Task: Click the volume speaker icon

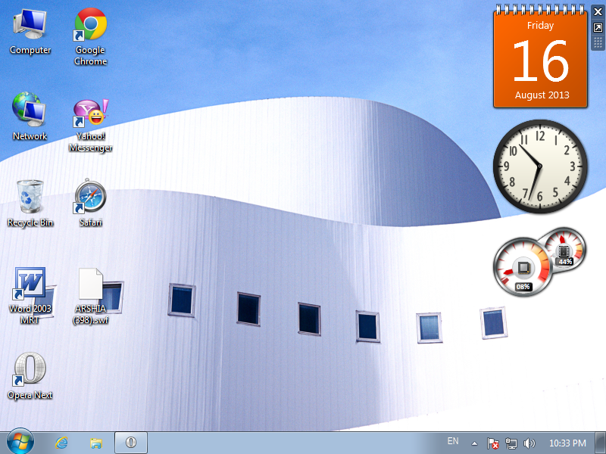Action: [x=529, y=443]
